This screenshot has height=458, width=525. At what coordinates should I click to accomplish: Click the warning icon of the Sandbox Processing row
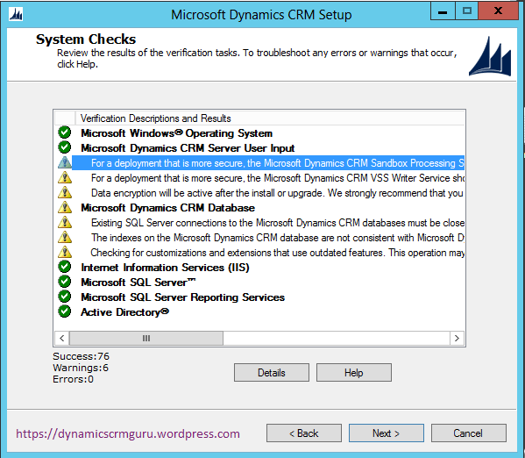(x=65, y=162)
